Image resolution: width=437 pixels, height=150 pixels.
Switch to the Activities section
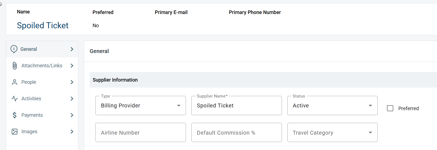(42, 99)
